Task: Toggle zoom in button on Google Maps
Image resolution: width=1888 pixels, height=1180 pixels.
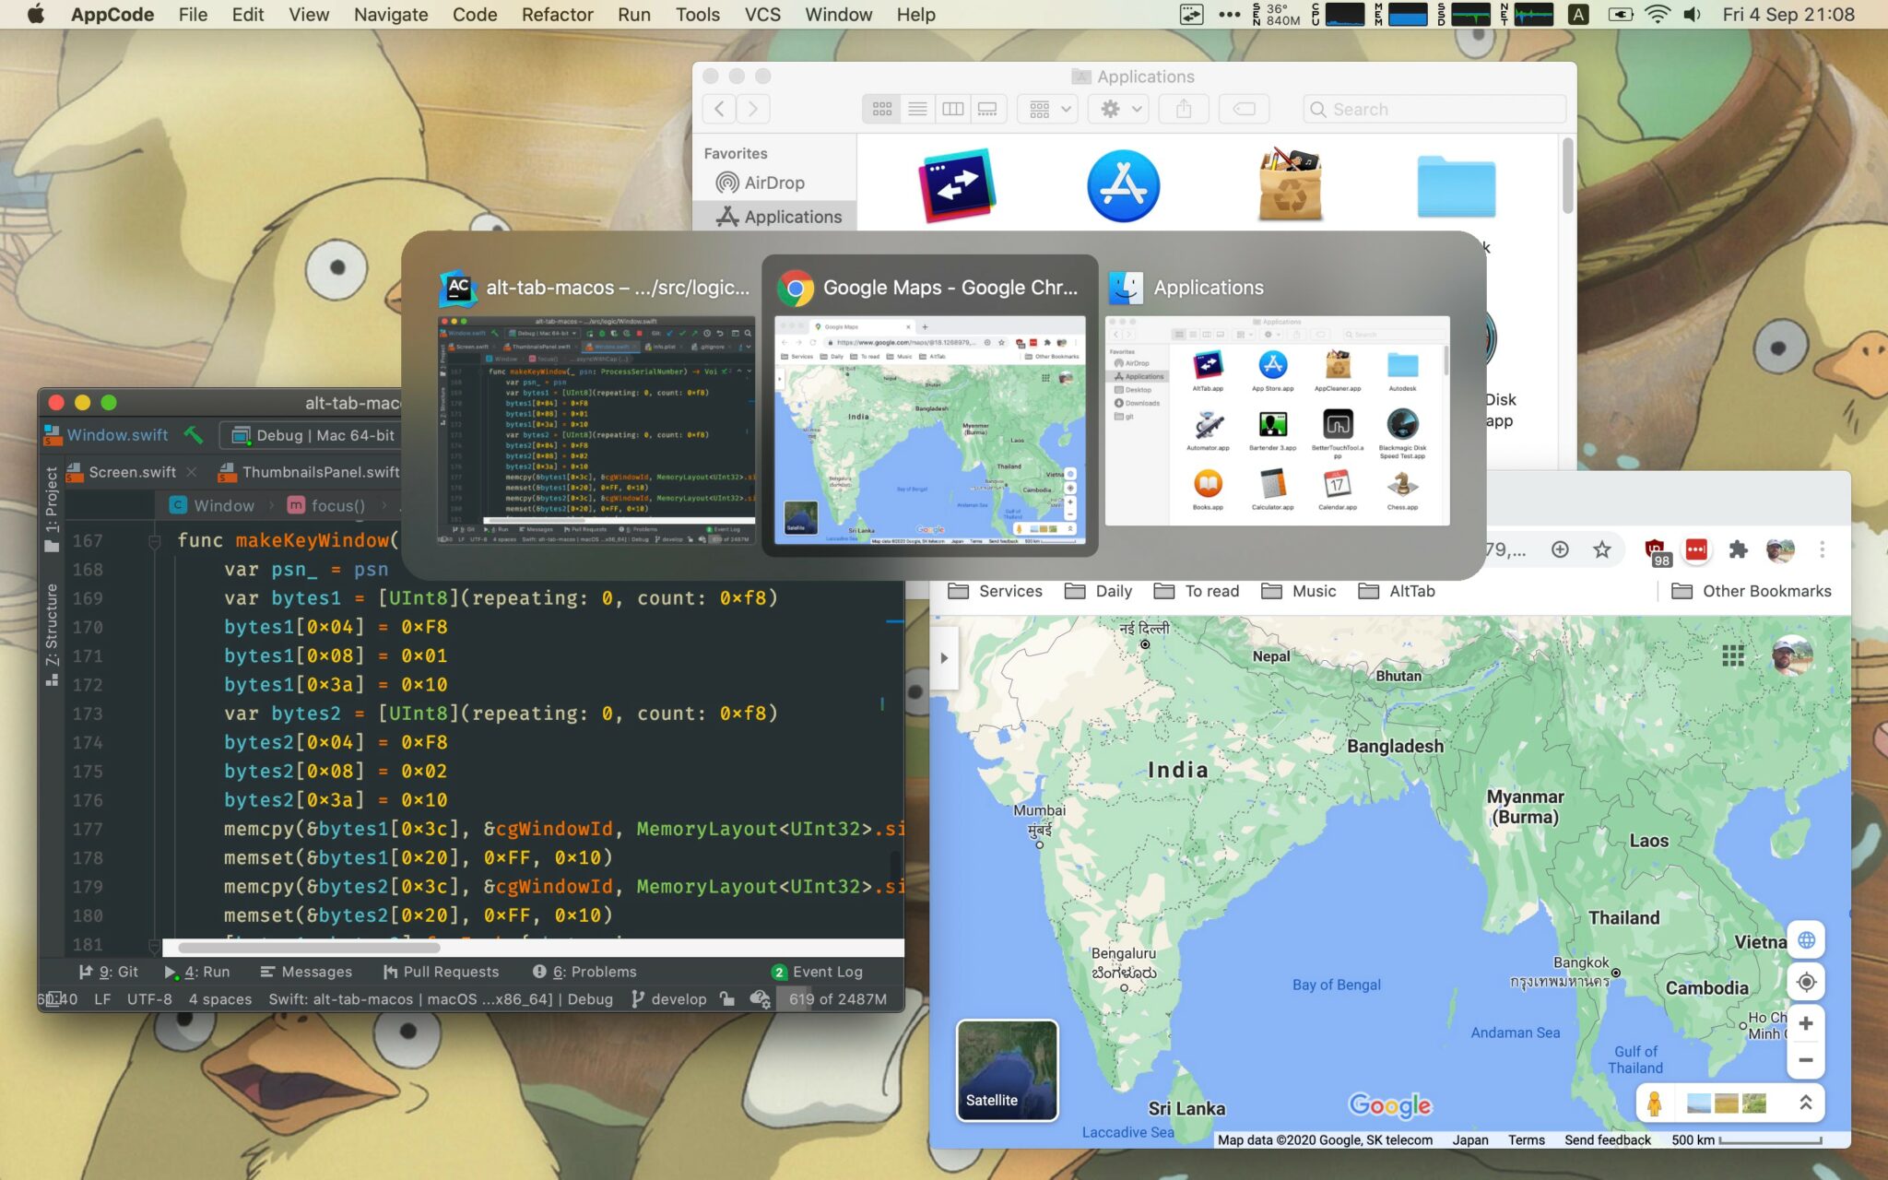Action: point(1805,1023)
